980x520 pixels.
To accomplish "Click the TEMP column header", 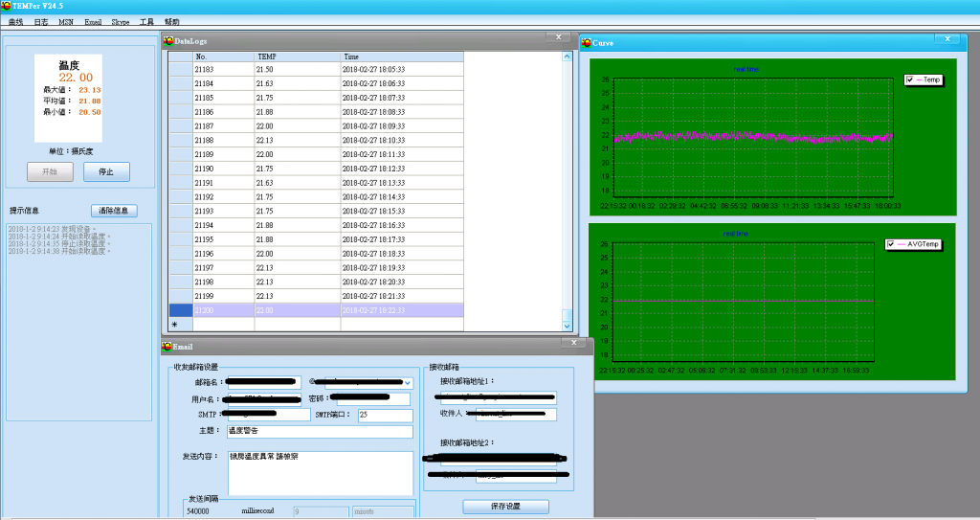I will pyautogui.click(x=298, y=57).
